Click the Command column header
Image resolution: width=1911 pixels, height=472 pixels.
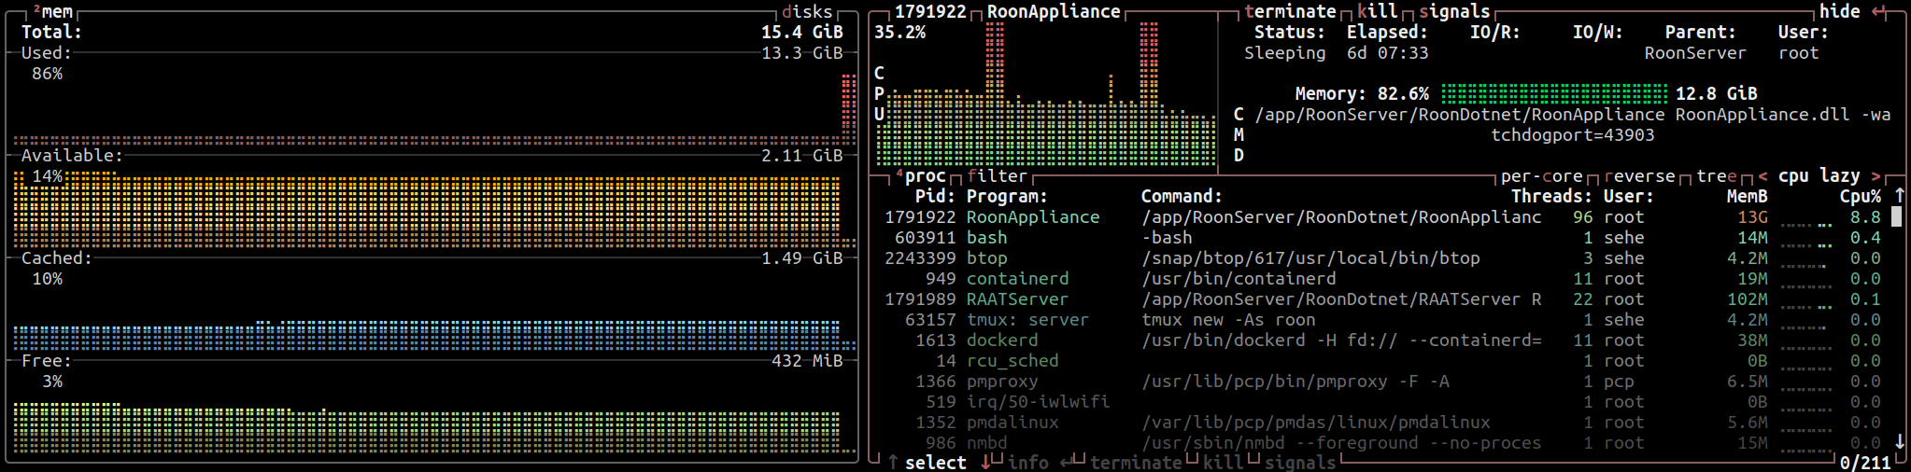[x=1182, y=197]
